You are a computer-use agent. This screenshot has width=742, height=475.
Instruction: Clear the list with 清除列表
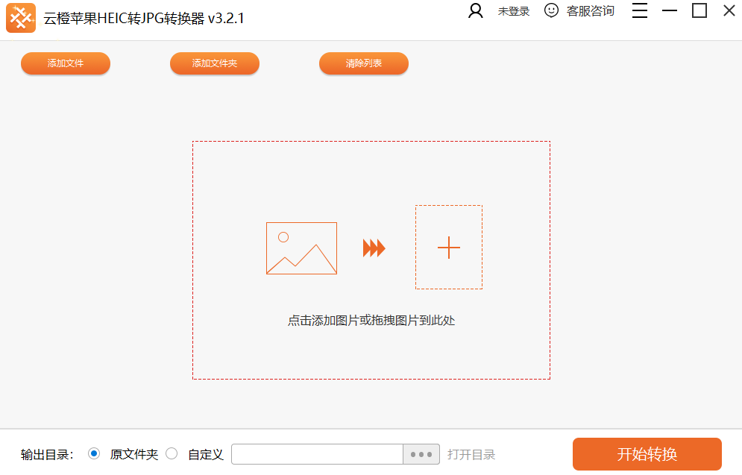(x=363, y=63)
